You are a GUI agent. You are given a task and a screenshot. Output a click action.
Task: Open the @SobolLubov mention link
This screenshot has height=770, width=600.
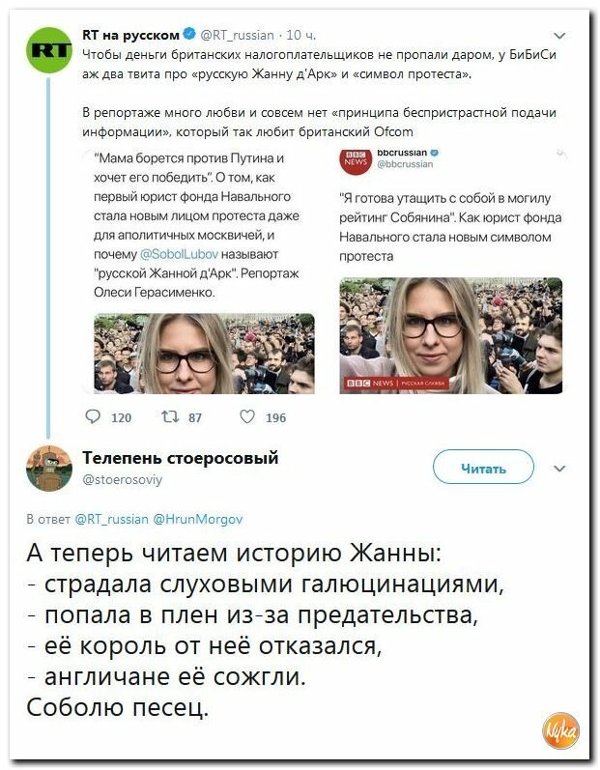coord(179,254)
